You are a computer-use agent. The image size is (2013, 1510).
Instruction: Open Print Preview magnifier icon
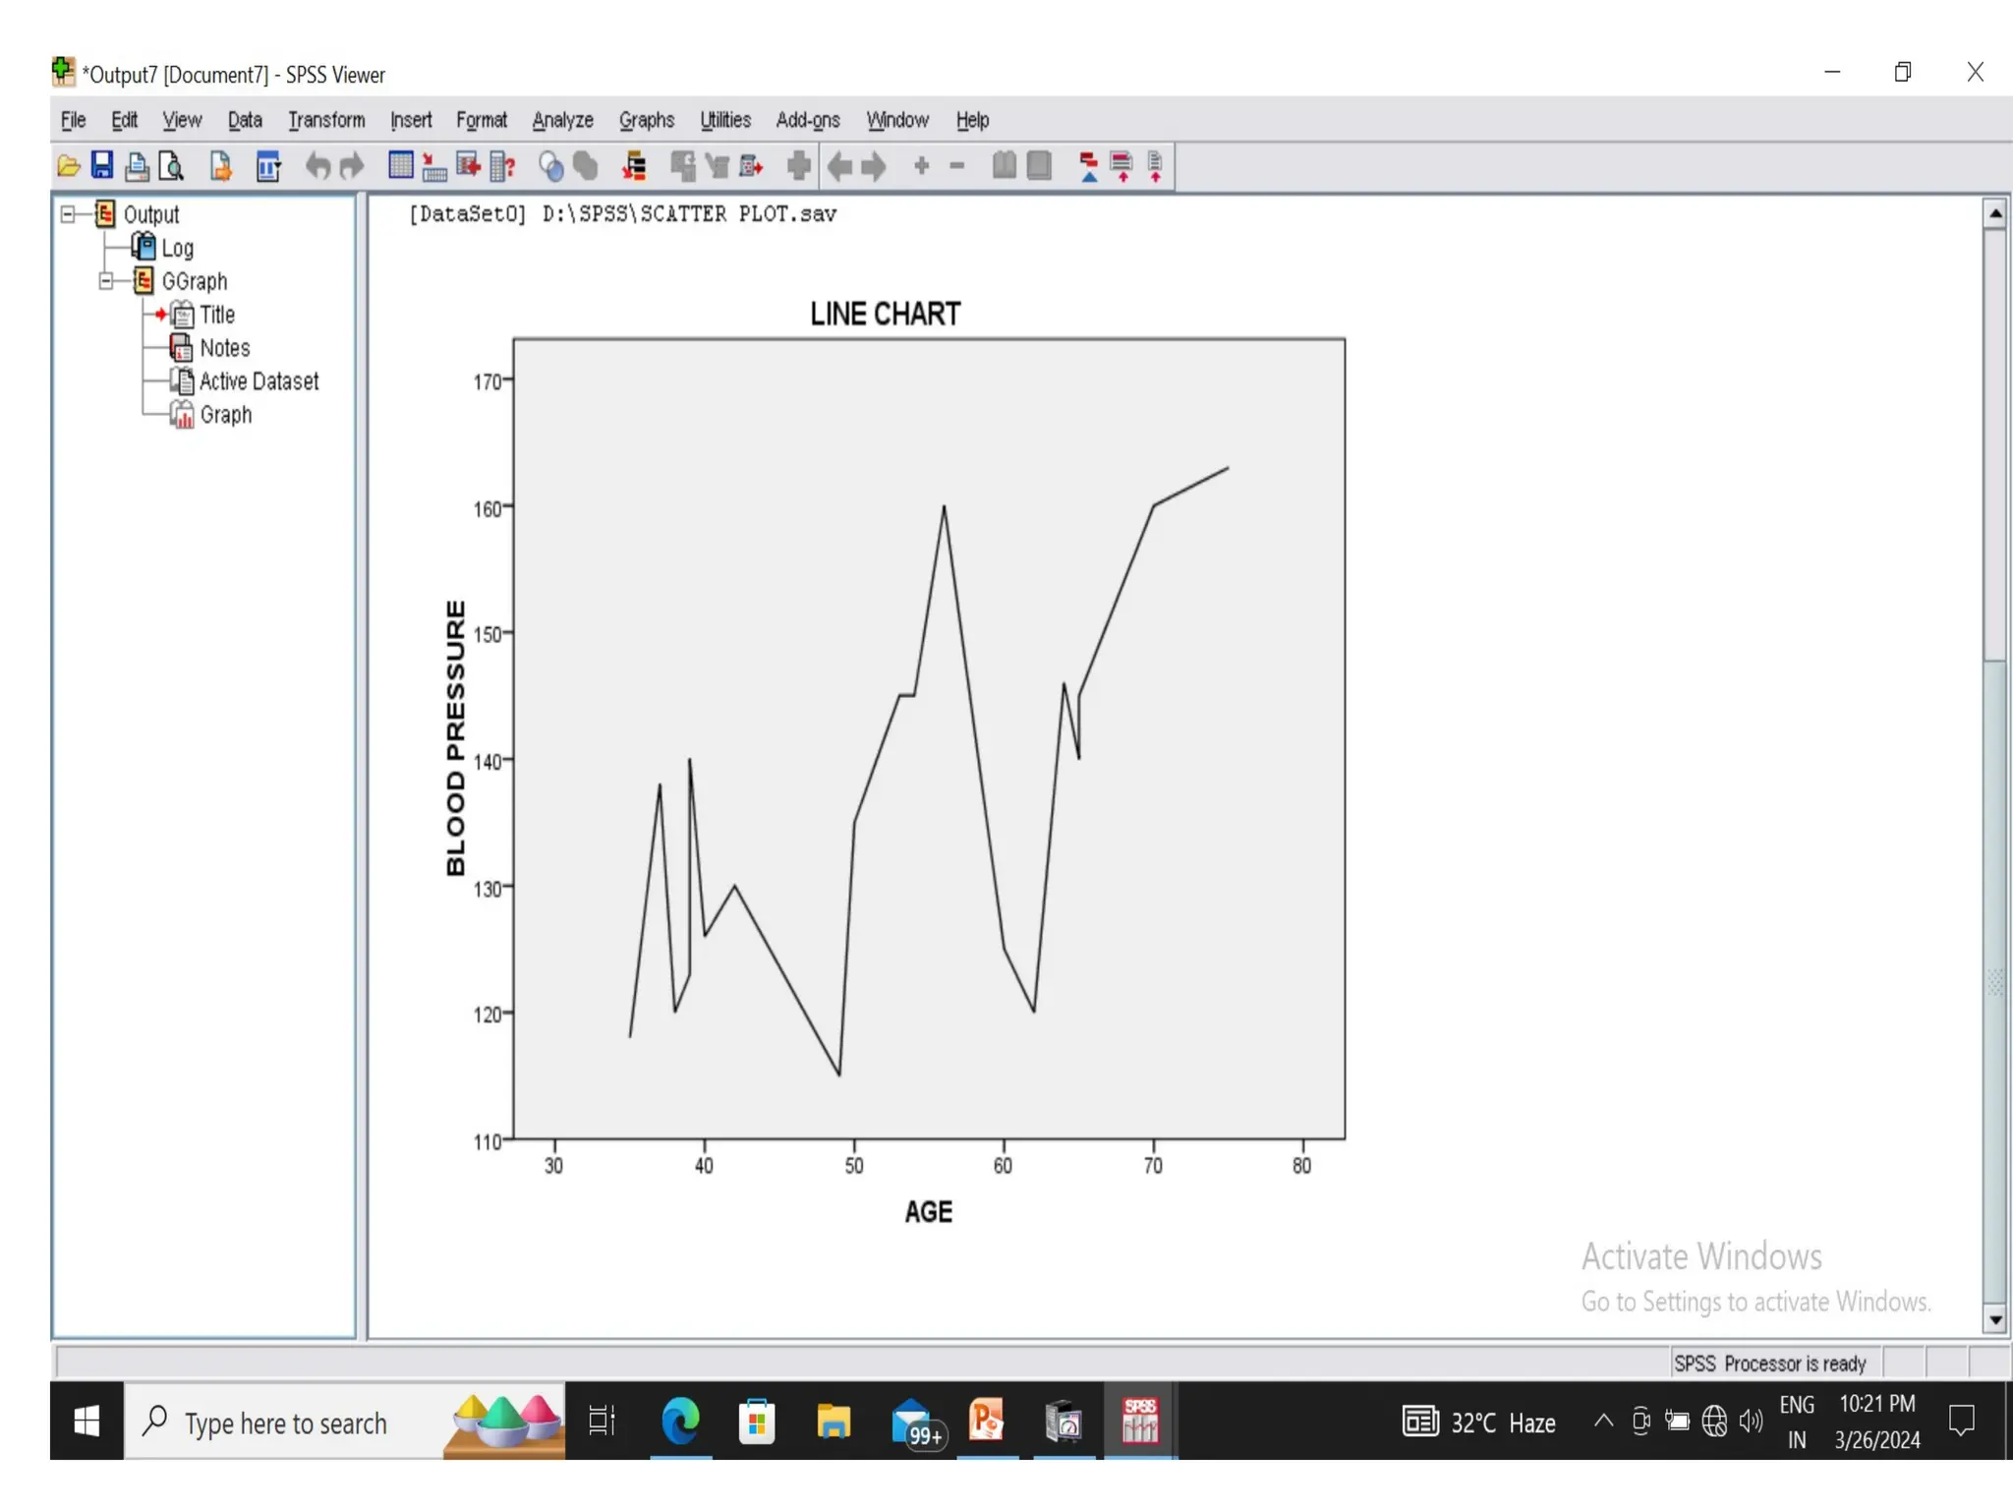[171, 166]
